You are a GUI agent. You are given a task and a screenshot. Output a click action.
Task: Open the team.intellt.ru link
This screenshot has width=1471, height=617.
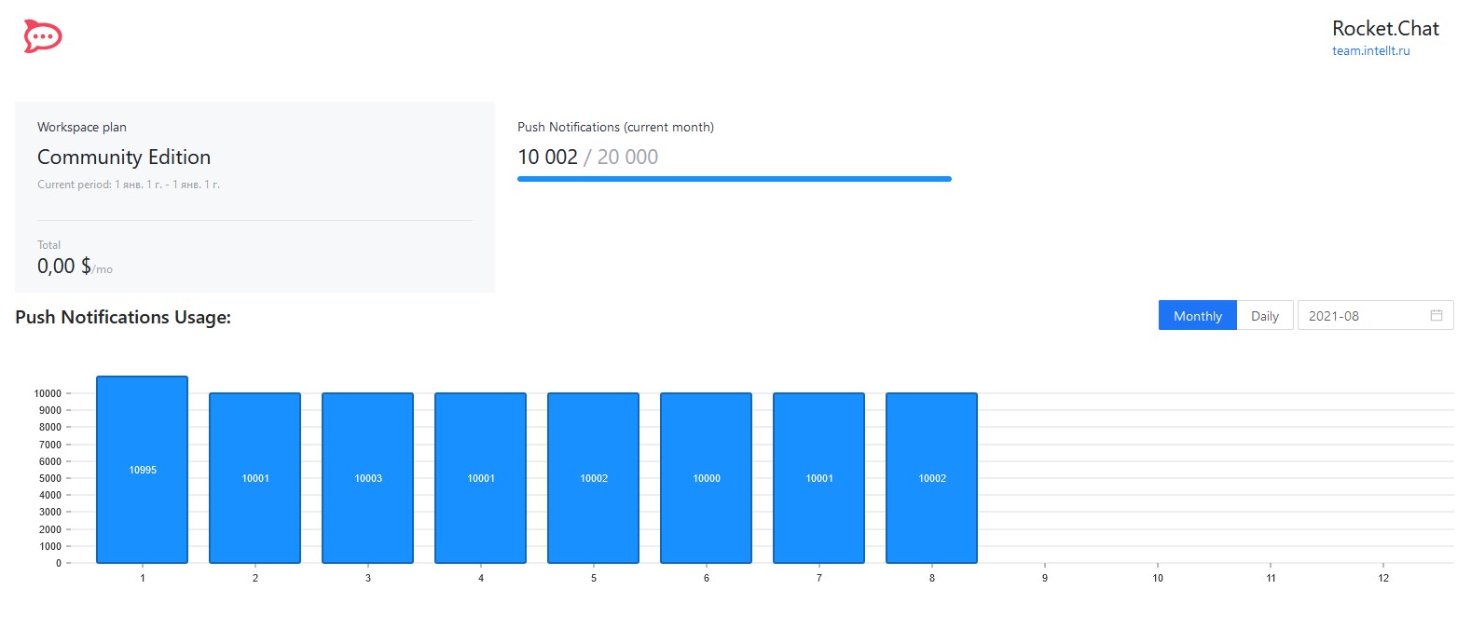coord(1370,51)
